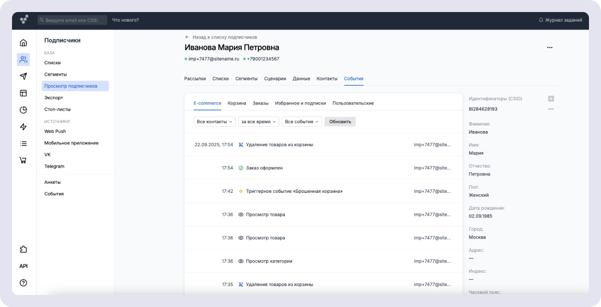The width and height of the screenshot is (601, 307).
Task: Open the layout templates sidebar icon
Action: (23, 93)
